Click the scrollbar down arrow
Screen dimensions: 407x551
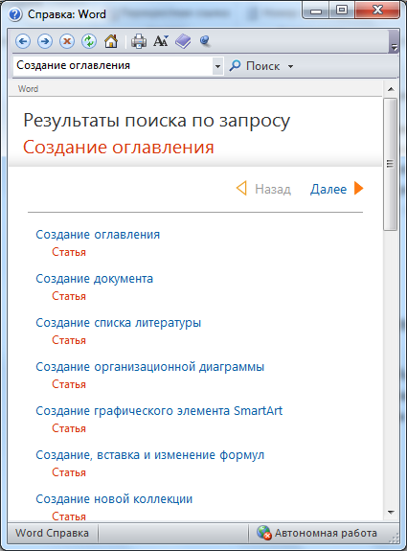tap(391, 513)
